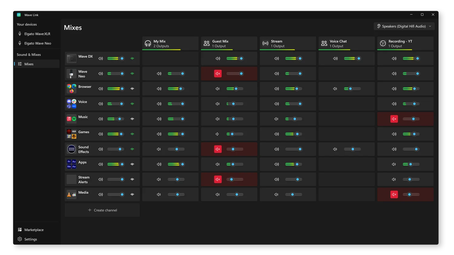Screen dimensions: 454x255
Task: Unmute Wave Neo in the Guest Mix
Action: (218, 73)
